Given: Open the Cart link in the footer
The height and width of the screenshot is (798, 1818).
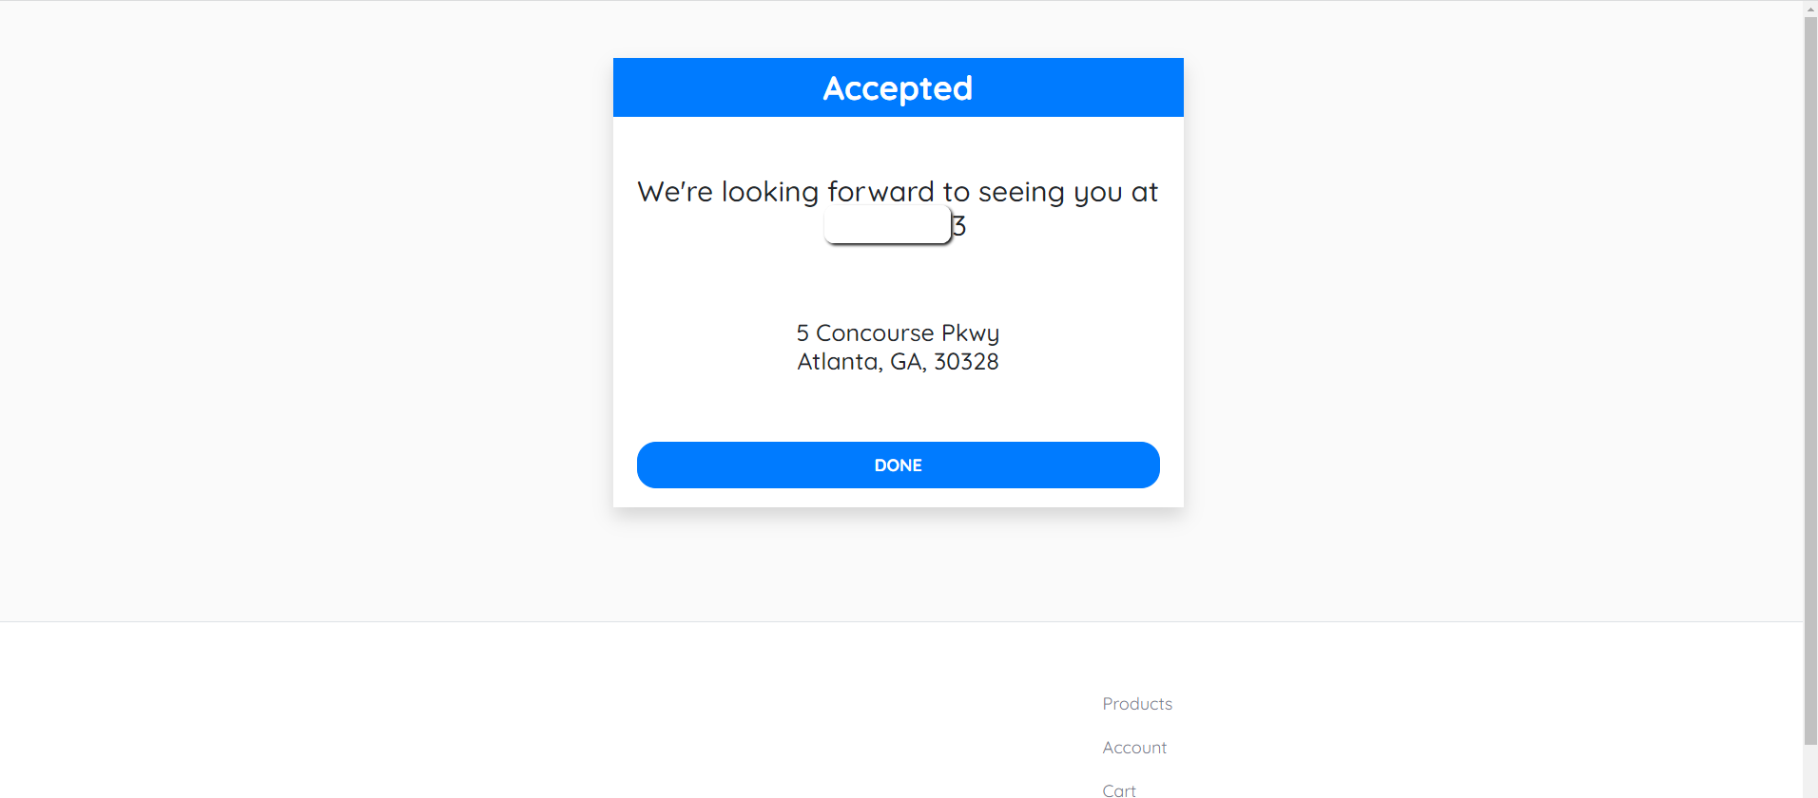Looking at the screenshot, I should [1119, 790].
